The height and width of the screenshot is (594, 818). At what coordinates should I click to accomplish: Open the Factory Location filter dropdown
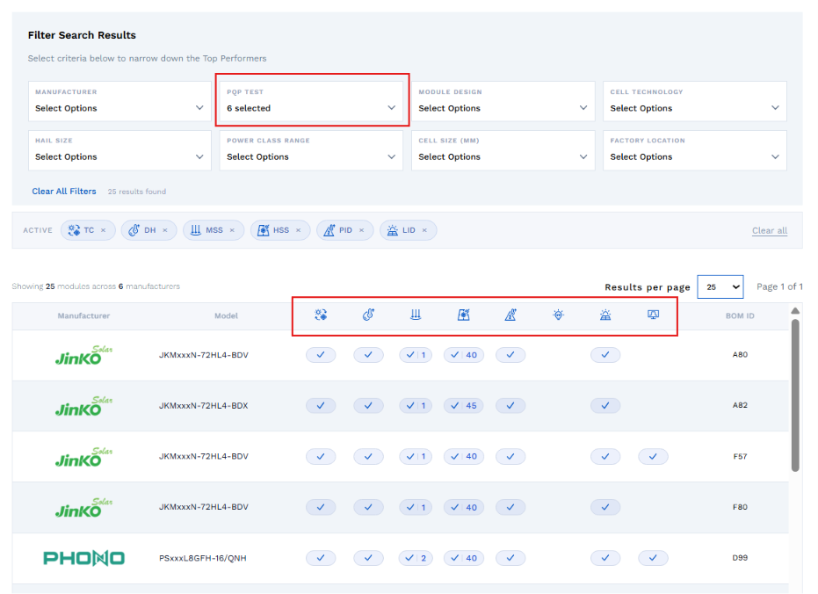[695, 150]
